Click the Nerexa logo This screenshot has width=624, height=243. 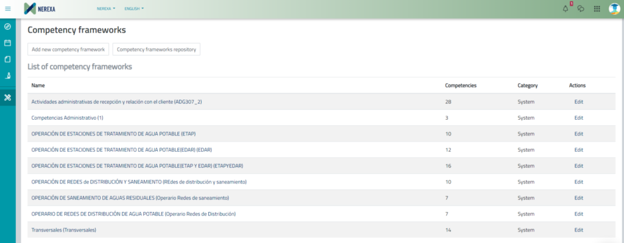(x=40, y=9)
